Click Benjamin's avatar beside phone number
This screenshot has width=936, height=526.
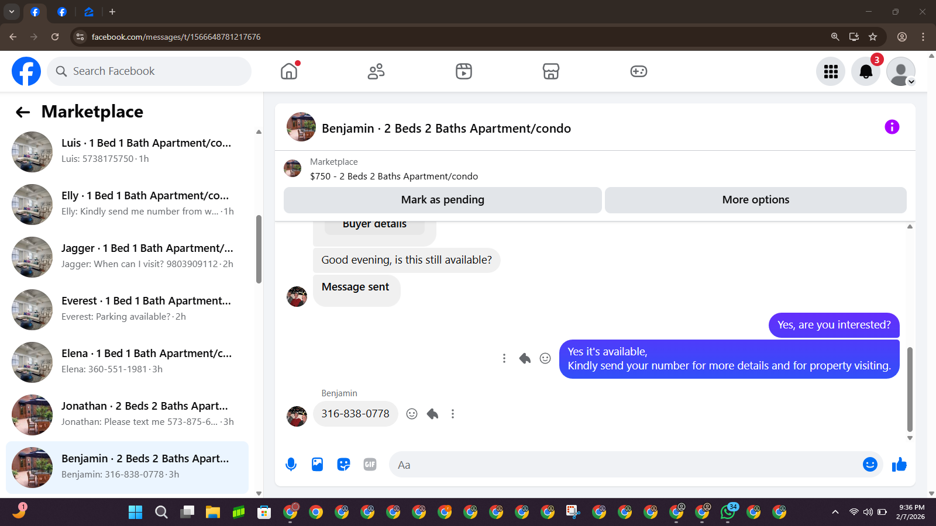coord(297,416)
